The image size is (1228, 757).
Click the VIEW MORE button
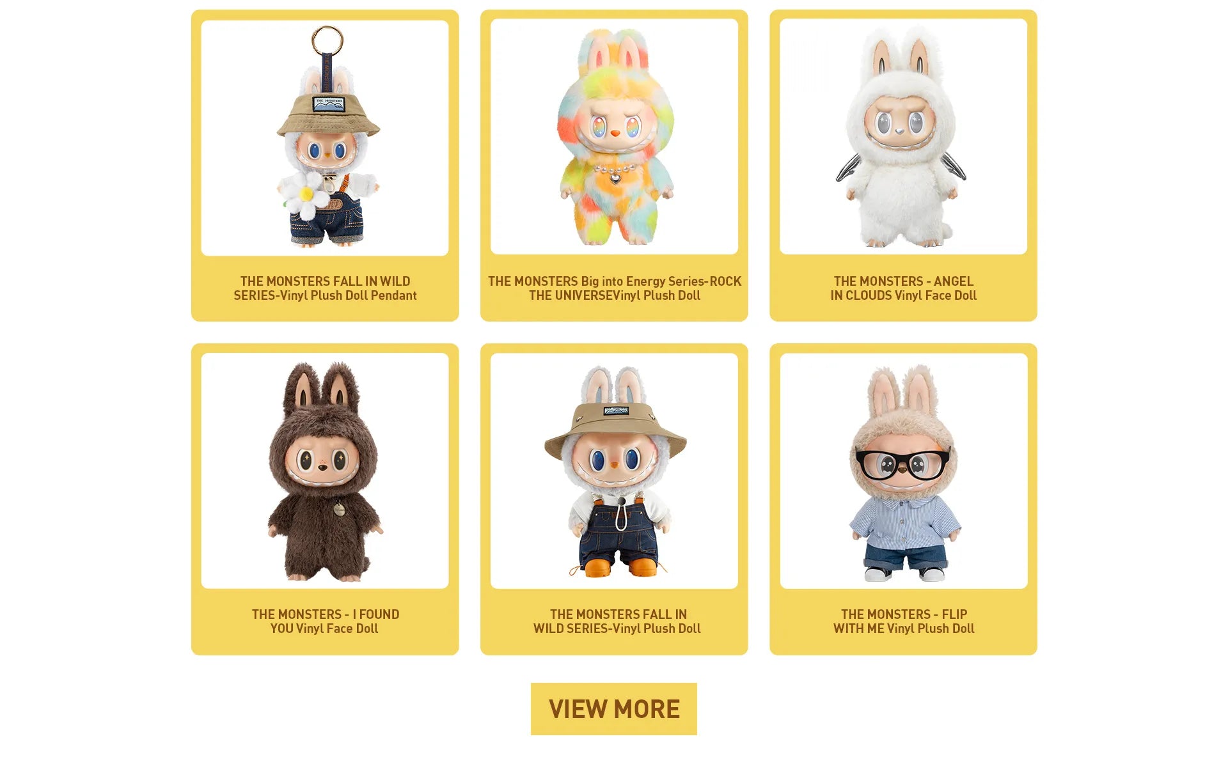pos(614,709)
